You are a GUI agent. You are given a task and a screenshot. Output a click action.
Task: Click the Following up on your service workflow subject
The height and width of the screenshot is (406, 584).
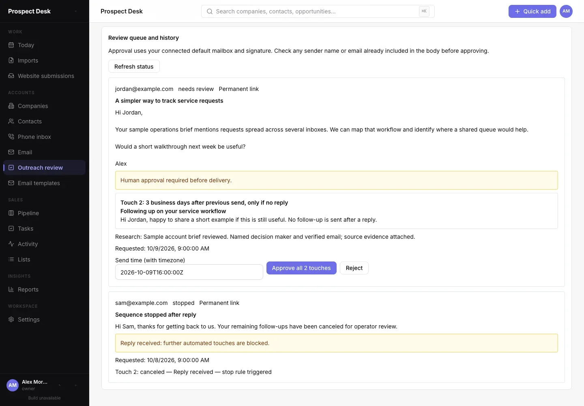(x=173, y=211)
